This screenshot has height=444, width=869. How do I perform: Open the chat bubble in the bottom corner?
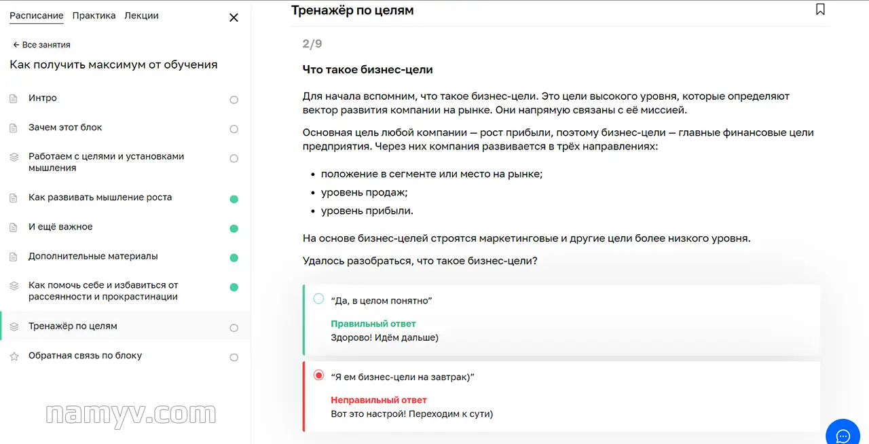pyautogui.click(x=843, y=434)
